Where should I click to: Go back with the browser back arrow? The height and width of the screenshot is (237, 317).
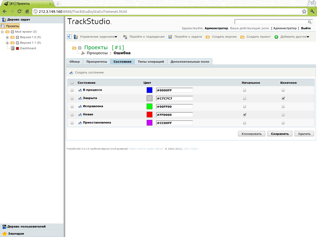click(x=4, y=12)
